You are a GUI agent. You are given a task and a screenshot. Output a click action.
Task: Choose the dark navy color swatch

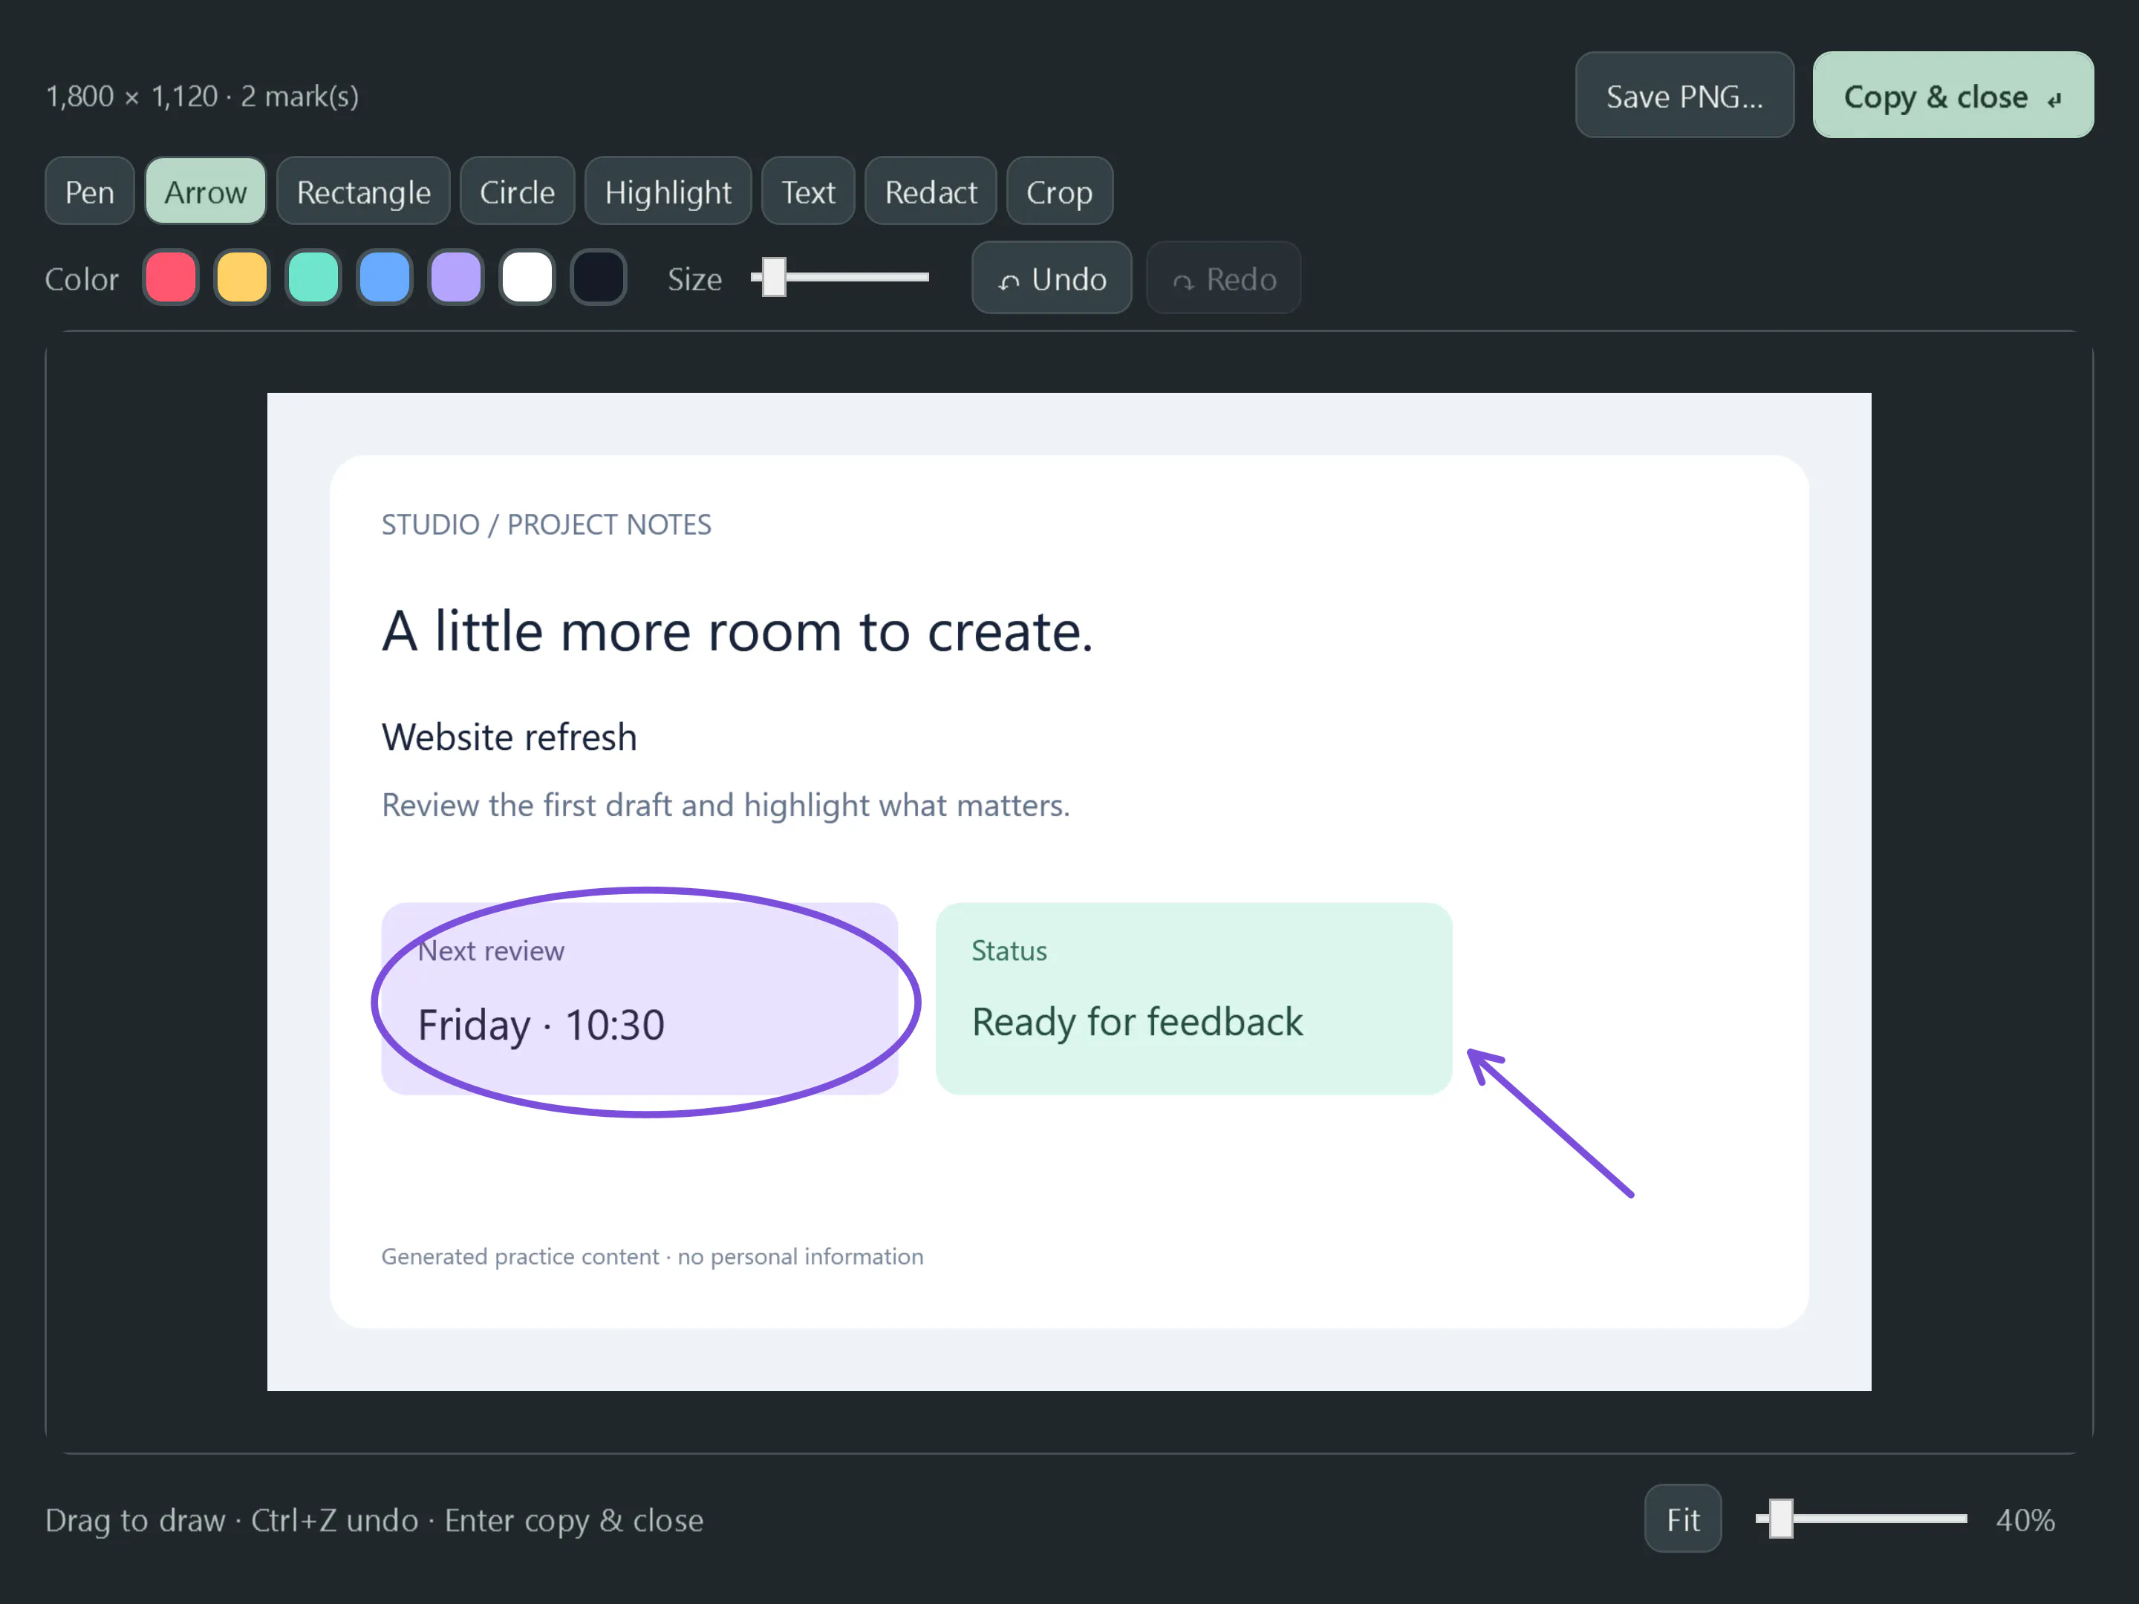pyautogui.click(x=599, y=278)
